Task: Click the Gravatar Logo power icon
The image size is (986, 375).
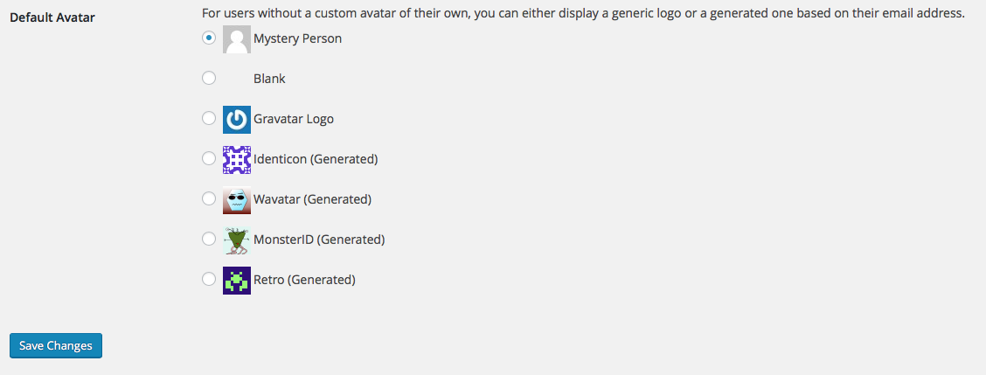Action: [237, 120]
